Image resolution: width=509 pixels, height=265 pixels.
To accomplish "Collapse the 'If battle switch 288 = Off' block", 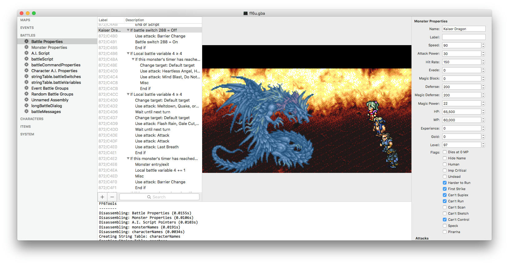I will tap(128, 30).
